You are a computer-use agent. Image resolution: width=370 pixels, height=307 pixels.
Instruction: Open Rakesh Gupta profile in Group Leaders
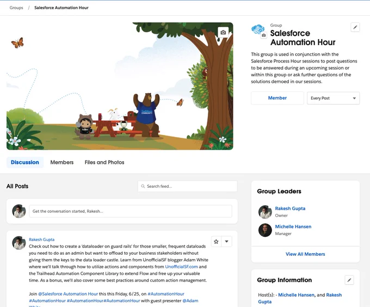tap(290, 208)
